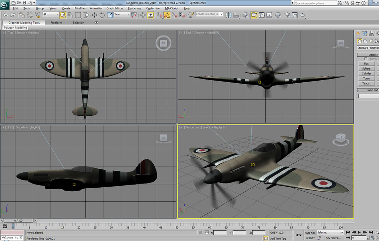
Task: Open the reference coordinate 'View' dropdown
Action: (122, 14)
